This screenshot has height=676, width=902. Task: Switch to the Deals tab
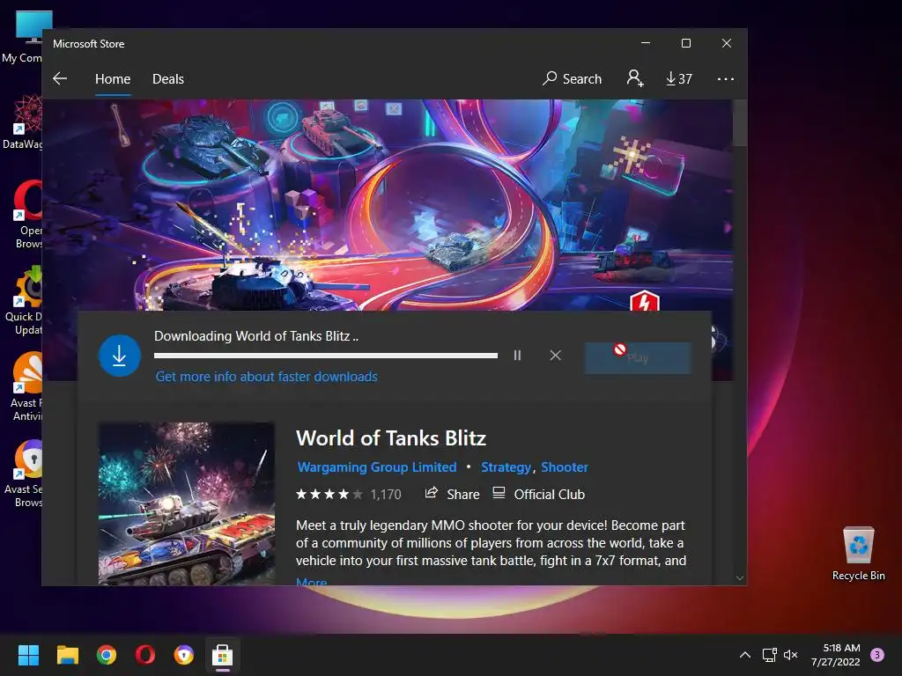coord(168,78)
